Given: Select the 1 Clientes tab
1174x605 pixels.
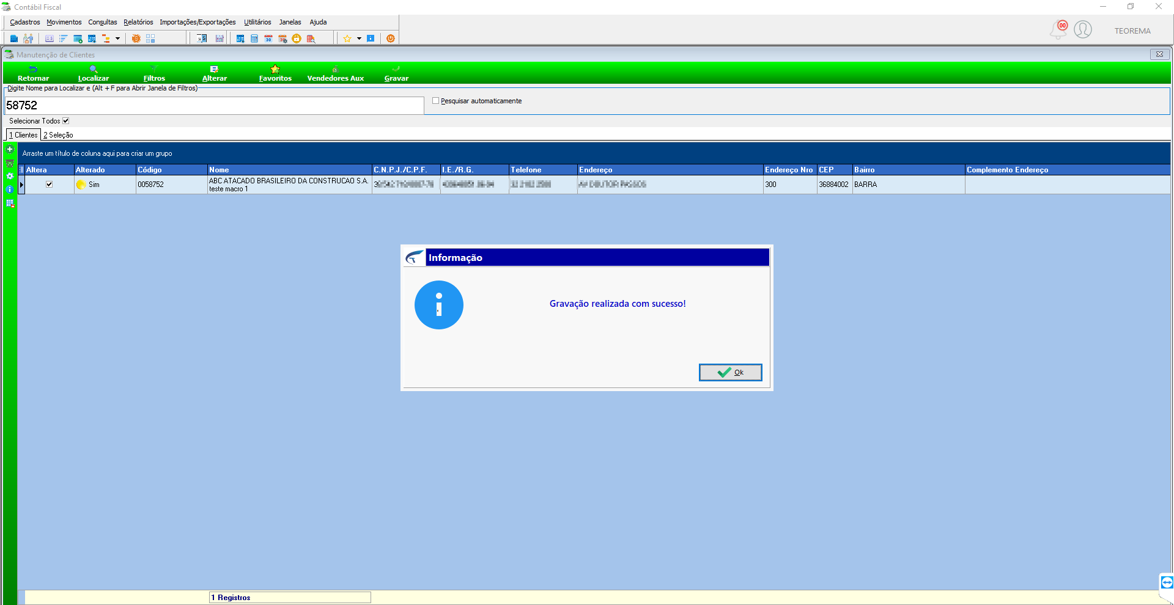Looking at the screenshot, I should coord(23,135).
